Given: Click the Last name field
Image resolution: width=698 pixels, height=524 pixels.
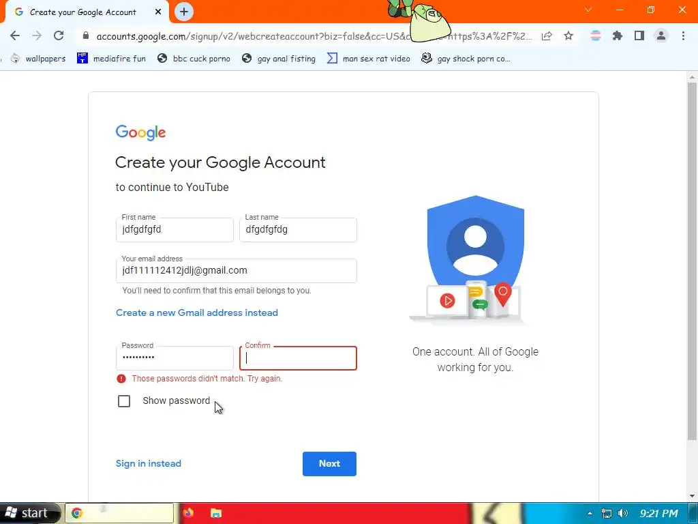Looking at the screenshot, I should (298, 230).
